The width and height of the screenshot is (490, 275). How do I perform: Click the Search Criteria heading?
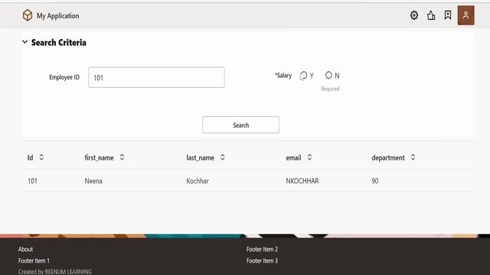59,43
